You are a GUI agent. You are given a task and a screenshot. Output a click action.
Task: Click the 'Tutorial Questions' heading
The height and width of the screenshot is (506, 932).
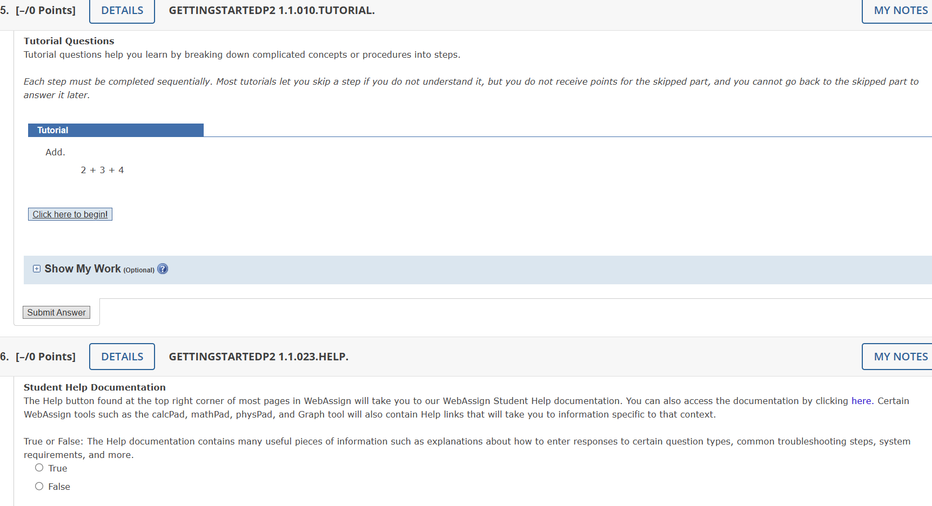pyautogui.click(x=69, y=41)
